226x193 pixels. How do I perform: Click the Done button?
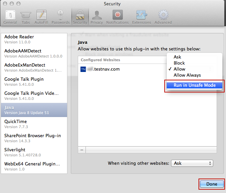[x=212, y=184]
